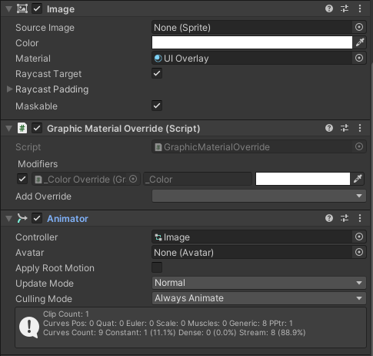
Task: Open the Add Override dropdown
Action: point(259,196)
